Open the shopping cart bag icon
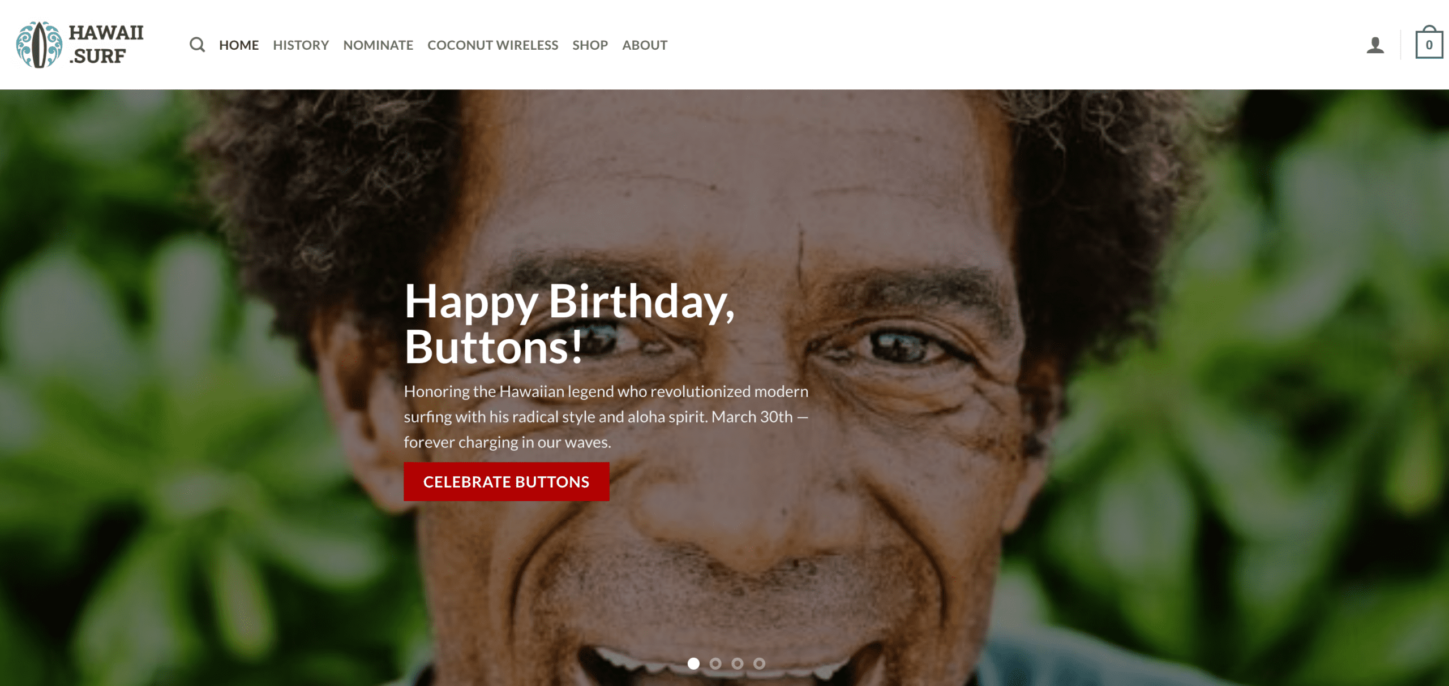Viewport: 1449px width, 686px height. click(1429, 42)
